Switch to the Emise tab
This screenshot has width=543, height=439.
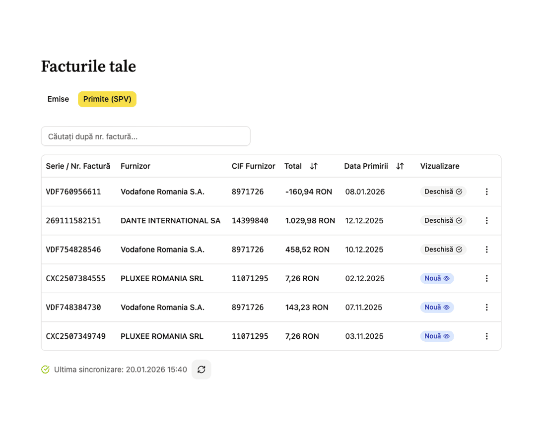coord(58,99)
